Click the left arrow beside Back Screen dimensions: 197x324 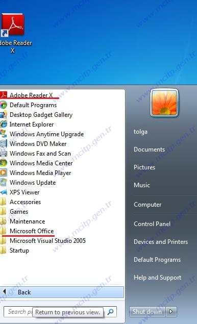click(x=4, y=292)
